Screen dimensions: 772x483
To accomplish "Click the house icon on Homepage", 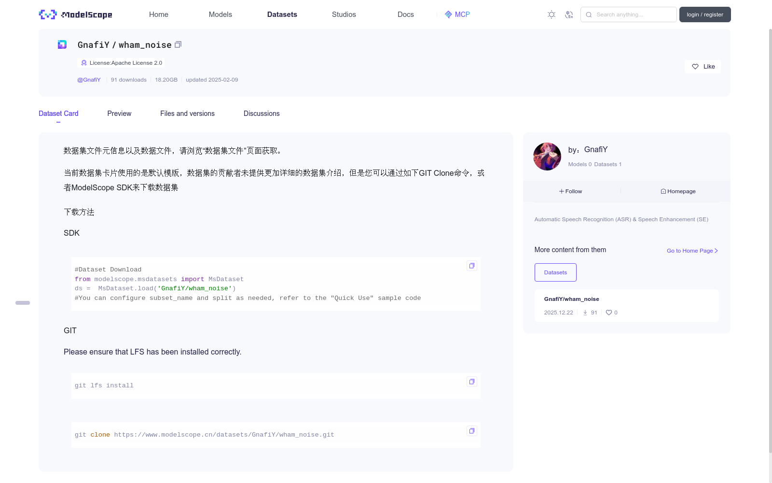I will click(663, 191).
